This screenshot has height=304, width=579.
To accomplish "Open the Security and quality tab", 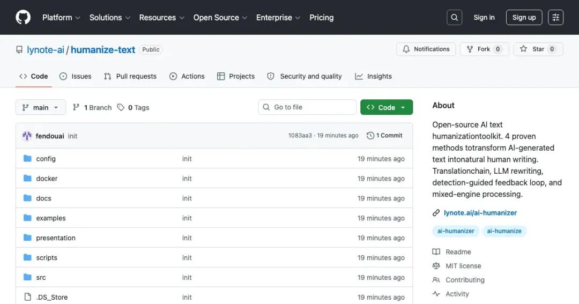I will click(x=305, y=77).
